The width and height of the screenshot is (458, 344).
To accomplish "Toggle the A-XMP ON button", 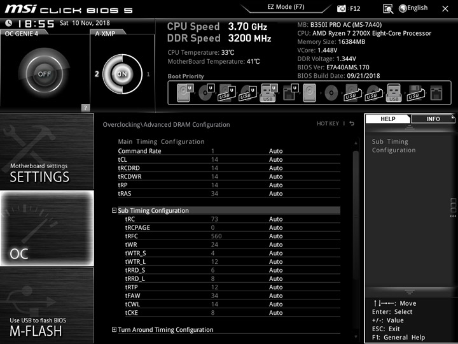I will (122, 74).
